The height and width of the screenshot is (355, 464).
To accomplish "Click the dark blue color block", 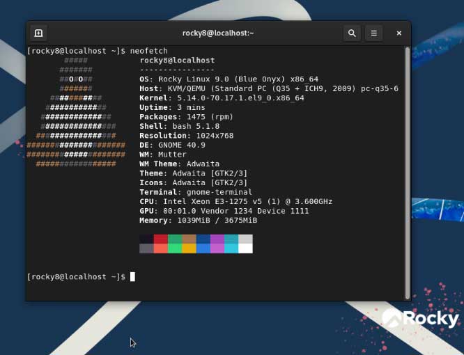I will tap(203, 239).
